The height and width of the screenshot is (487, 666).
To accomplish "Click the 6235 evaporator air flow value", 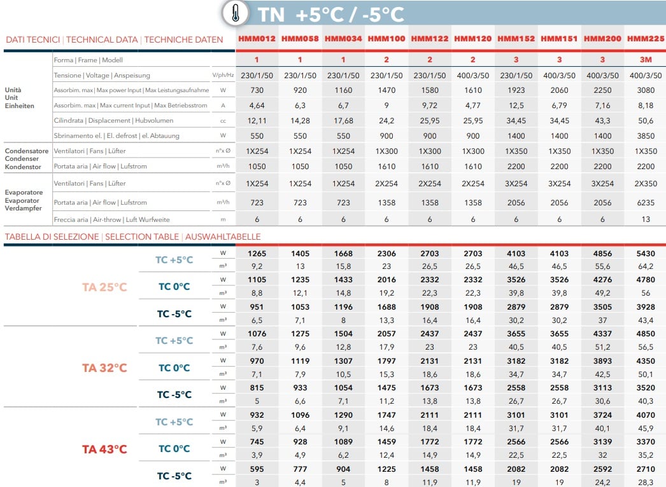I will click(x=646, y=203).
